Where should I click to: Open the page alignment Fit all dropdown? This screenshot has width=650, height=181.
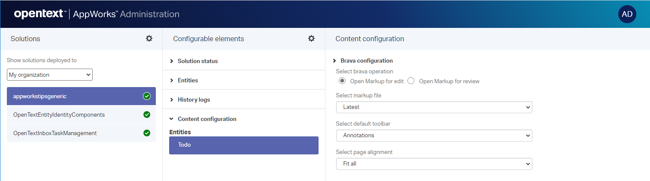coord(434,164)
